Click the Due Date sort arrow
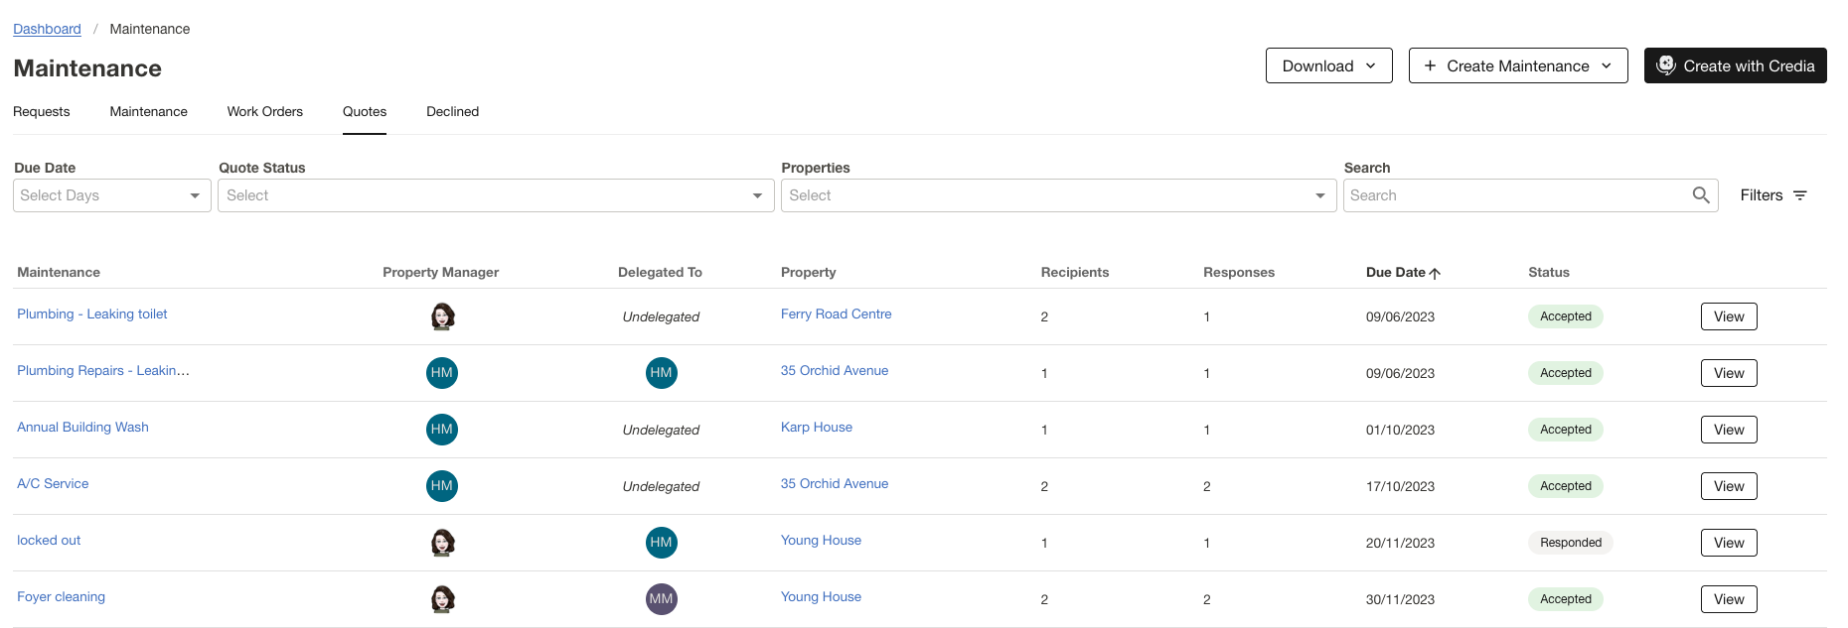1848x628 pixels. (1435, 273)
